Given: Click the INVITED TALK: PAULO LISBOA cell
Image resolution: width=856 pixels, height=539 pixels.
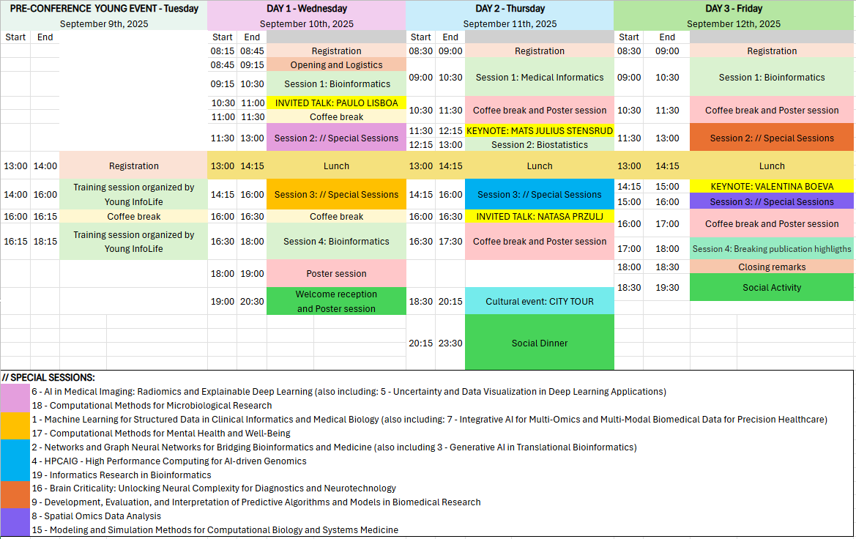Looking at the screenshot, I should pos(336,103).
